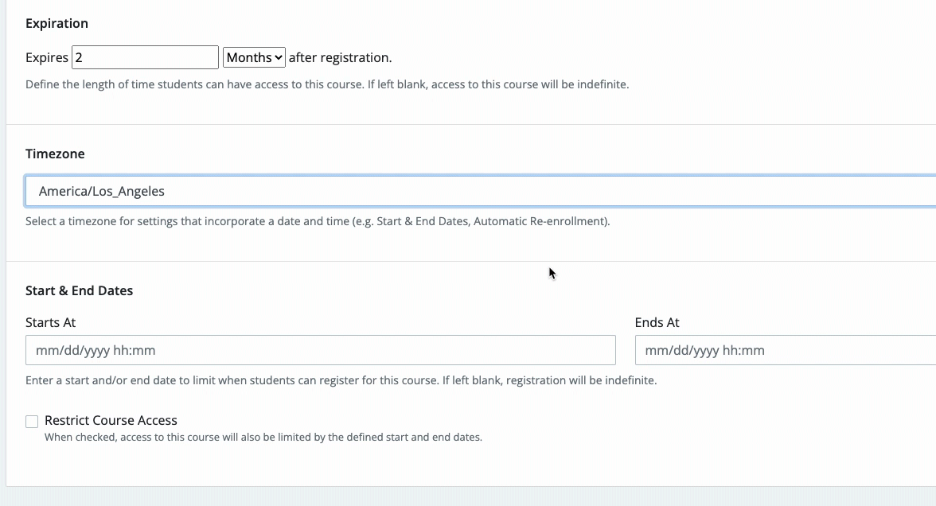
Task: Click the Expires duration number field
Action: [x=145, y=57]
